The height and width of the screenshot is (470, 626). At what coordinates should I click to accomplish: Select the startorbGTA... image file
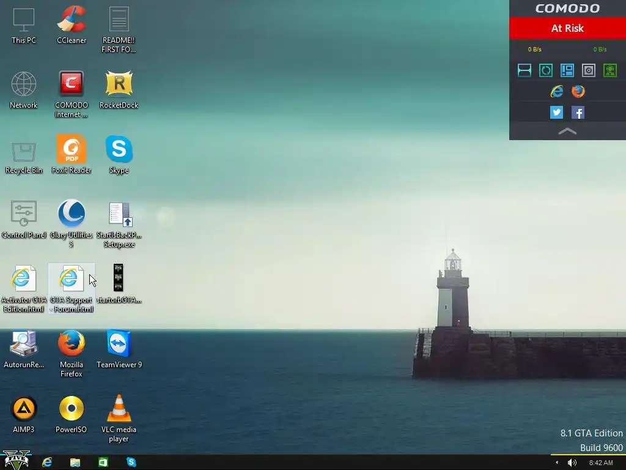click(x=119, y=284)
